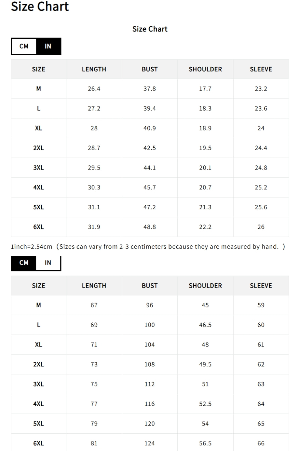Click the 67 length value for size M
300x451 pixels.
pyautogui.click(x=94, y=305)
